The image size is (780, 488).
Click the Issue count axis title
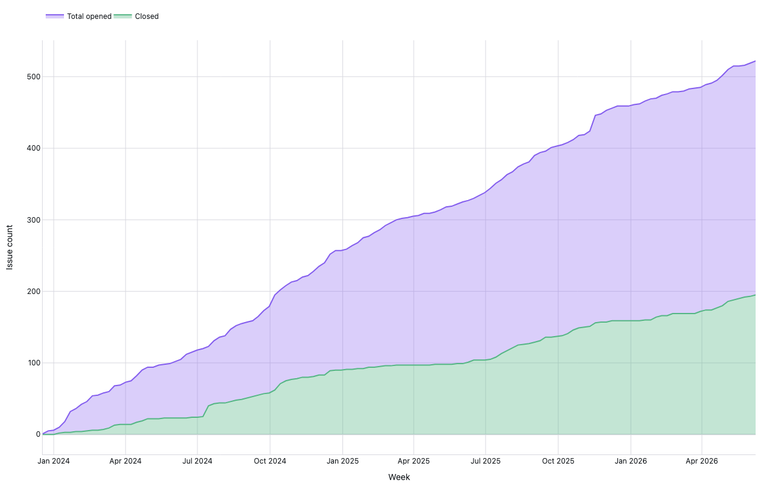pyautogui.click(x=10, y=248)
